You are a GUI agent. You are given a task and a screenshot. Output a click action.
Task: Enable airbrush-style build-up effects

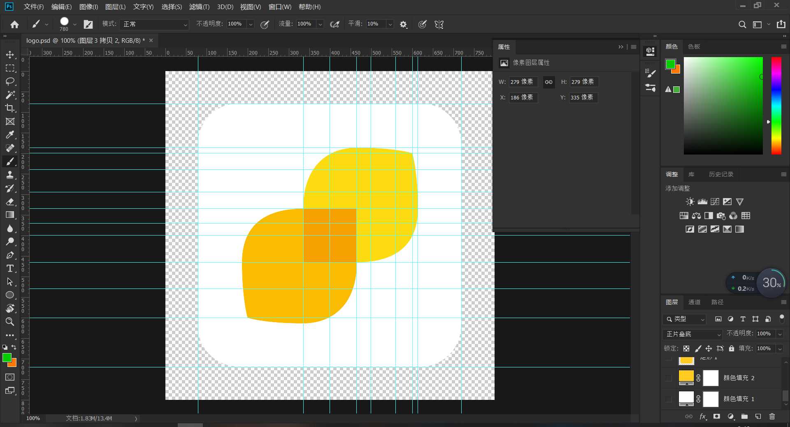pos(335,25)
